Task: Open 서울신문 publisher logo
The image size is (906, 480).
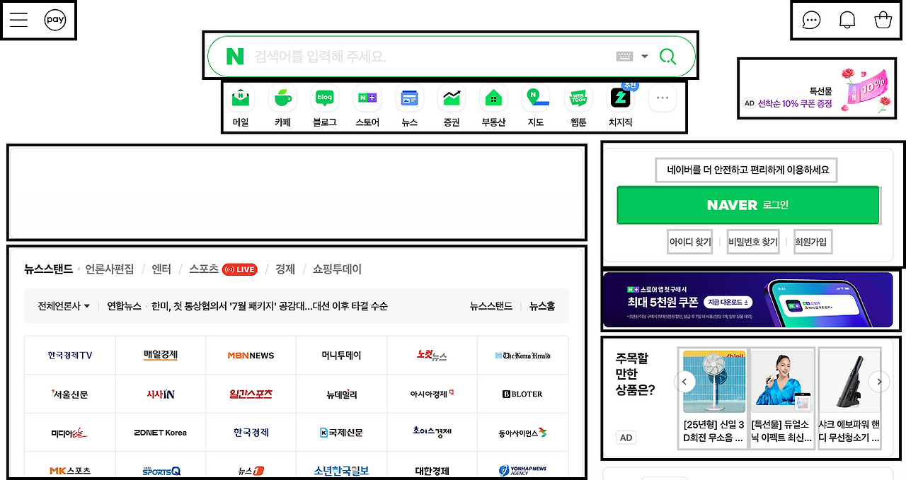Action: pyautogui.click(x=70, y=394)
